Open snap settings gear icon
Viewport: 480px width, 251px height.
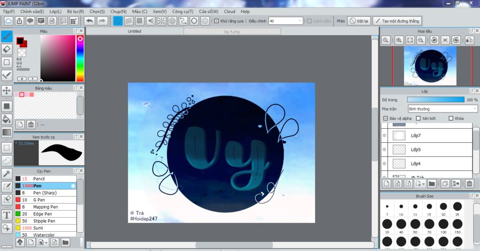205,21
